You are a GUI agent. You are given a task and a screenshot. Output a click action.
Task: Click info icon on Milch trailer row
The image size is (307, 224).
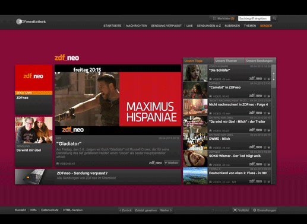(265, 130)
